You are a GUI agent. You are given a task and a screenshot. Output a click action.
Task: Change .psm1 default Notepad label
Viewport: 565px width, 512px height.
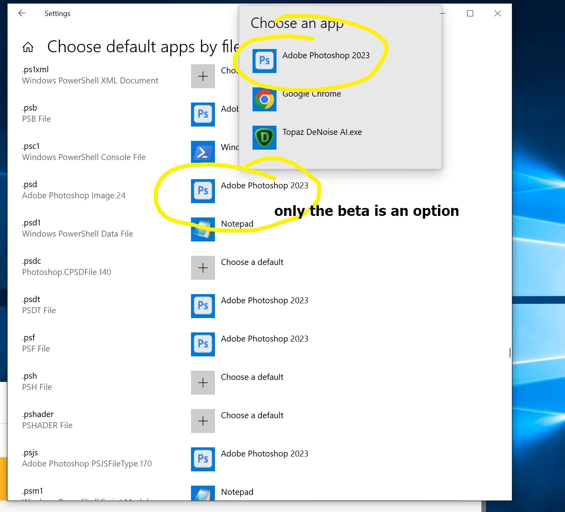237,492
